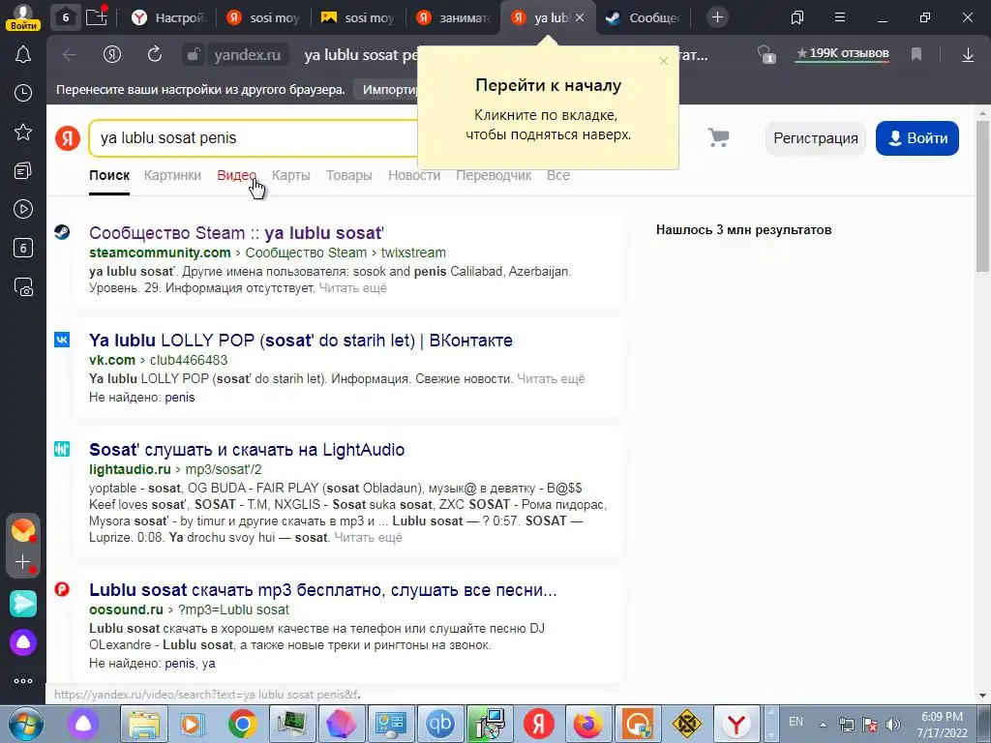Go to Yandex home Я button in toolbar

click(112, 55)
